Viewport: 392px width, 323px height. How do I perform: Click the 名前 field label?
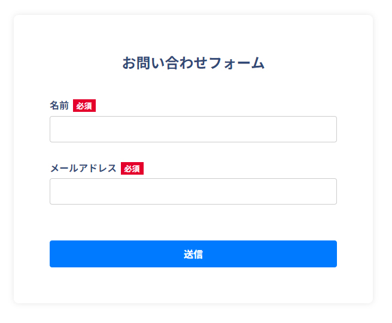coord(59,106)
